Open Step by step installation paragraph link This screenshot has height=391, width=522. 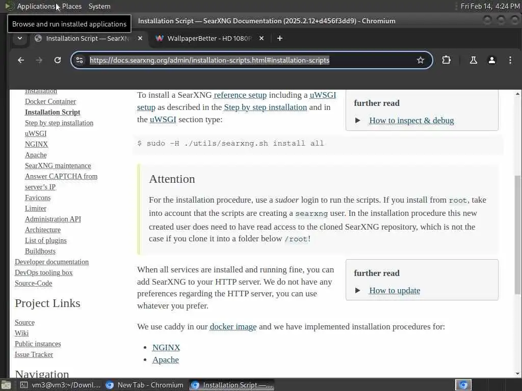tap(265, 107)
